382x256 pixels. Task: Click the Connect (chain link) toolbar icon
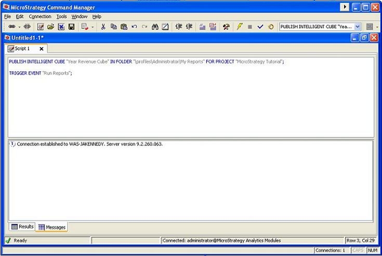pos(11,27)
